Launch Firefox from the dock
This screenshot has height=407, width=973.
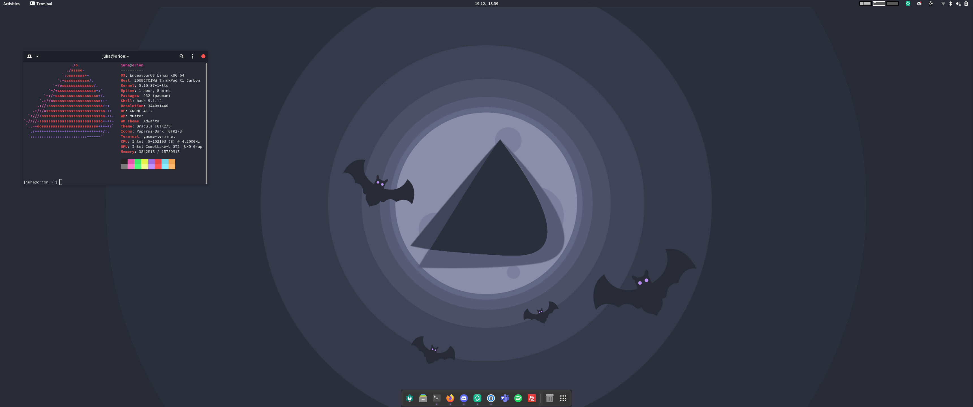tap(450, 398)
